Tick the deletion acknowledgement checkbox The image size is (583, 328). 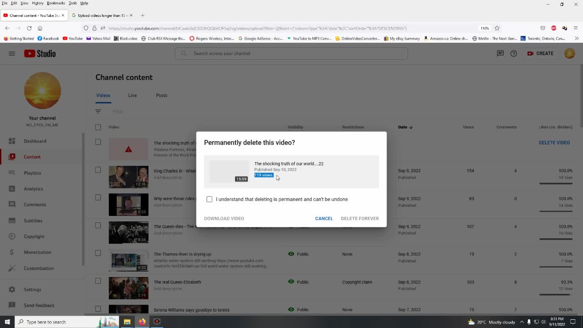210,199
